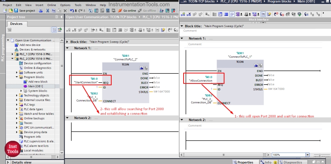Viewport: 331px width, 164px height.
Task: Click TCON start configuration icon on ConnectToPLC_2 block
Action: click(x=141, y=68)
